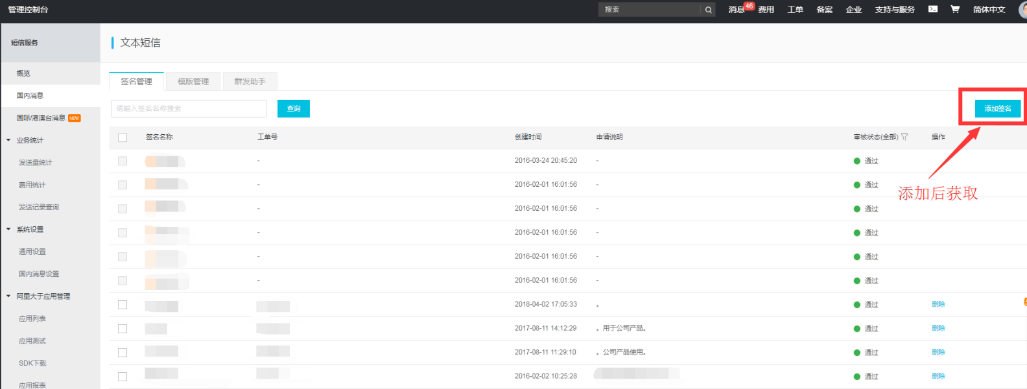This screenshot has width=1027, height=389.
Task: Click the 操作 column header
Action: [938, 137]
